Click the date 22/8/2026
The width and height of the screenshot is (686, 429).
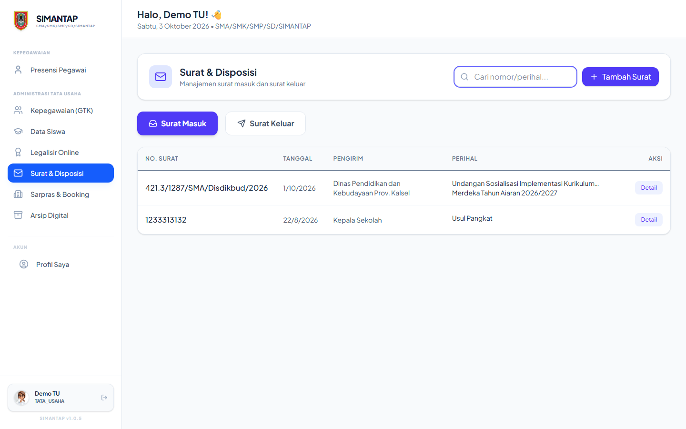(x=301, y=220)
